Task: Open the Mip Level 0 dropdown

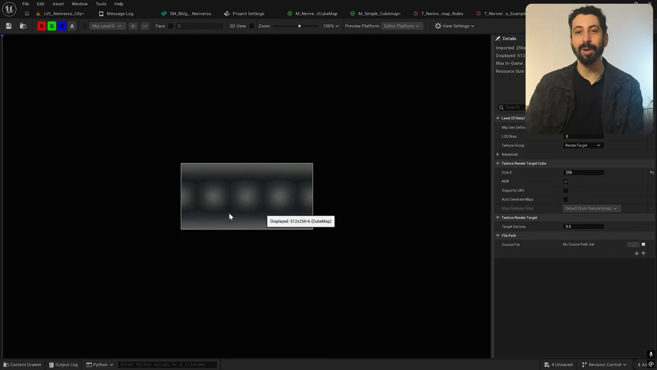Action: [107, 26]
